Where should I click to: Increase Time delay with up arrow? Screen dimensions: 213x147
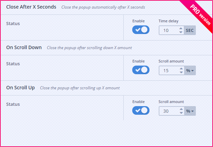coord(181,29)
